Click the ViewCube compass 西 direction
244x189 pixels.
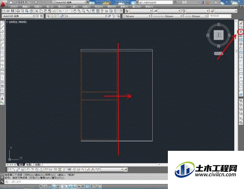(x=208, y=35)
